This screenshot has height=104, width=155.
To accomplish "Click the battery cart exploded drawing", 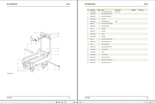I will 38,52.
